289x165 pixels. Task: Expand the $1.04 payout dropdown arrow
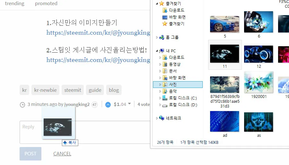point(129,104)
